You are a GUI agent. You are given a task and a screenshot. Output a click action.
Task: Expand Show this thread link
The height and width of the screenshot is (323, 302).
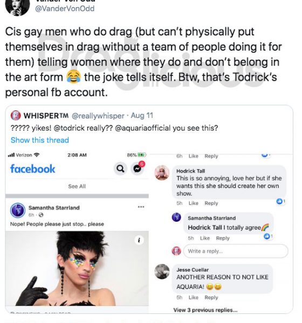[39, 140]
